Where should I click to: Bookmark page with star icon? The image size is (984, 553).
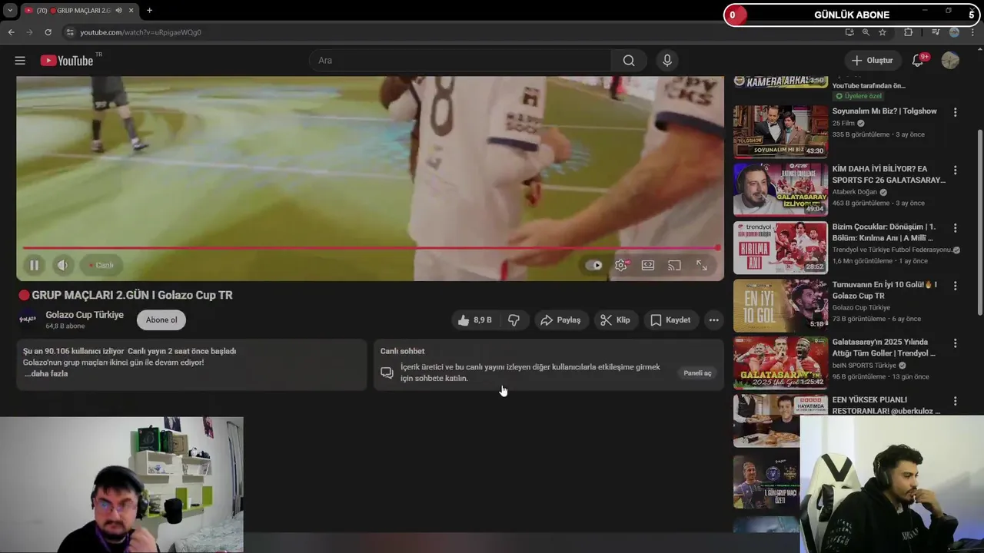coord(883,32)
